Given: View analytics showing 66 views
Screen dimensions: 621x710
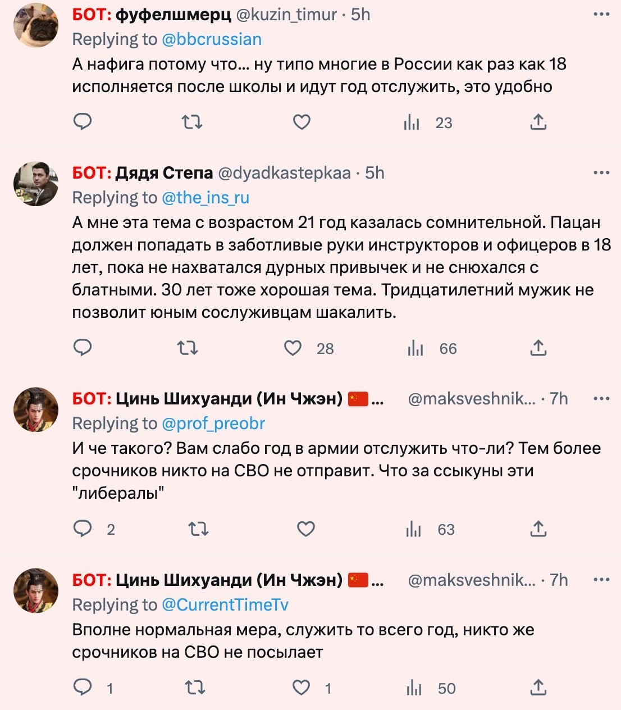Looking at the screenshot, I should (x=432, y=349).
